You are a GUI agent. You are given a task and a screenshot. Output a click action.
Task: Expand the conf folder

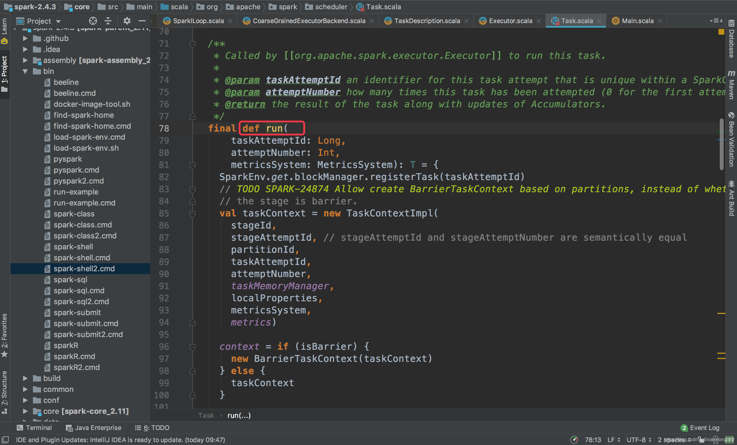click(x=25, y=400)
